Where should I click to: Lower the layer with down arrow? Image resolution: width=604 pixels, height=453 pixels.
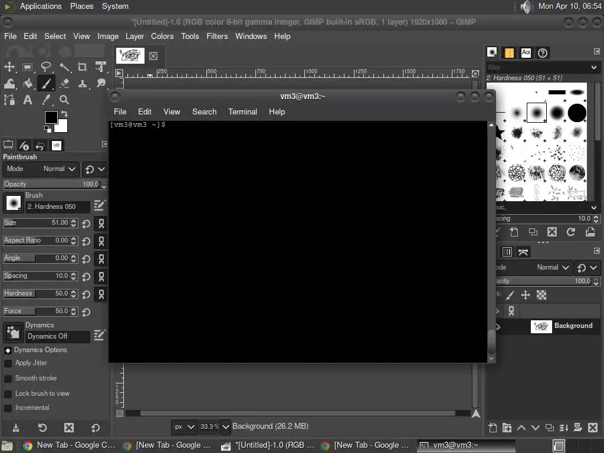pyautogui.click(x=536, y=428)
